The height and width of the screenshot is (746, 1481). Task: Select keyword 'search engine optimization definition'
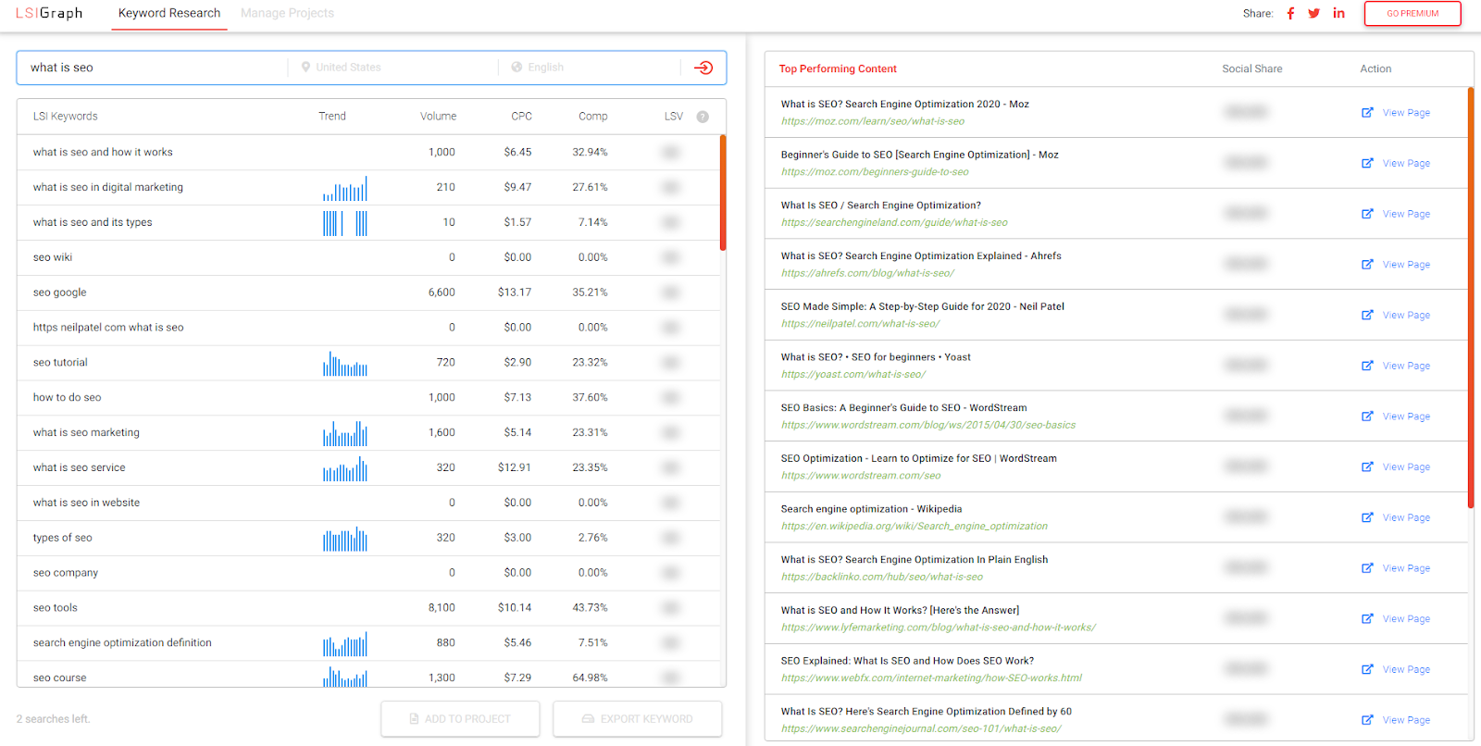pyautogui.click(x=122, y=643)
